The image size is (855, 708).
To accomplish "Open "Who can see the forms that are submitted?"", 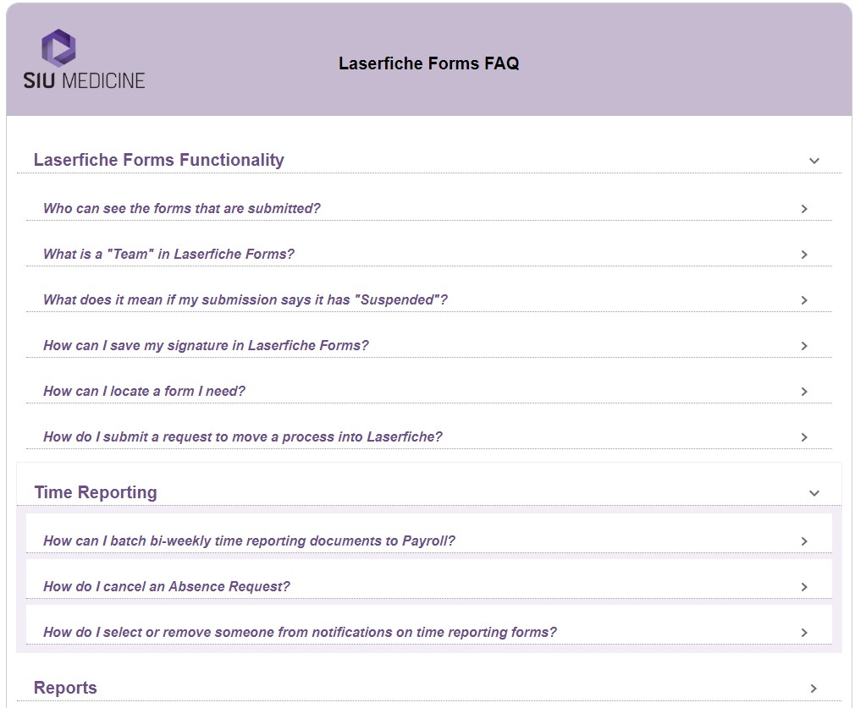I will click(182, 208).
